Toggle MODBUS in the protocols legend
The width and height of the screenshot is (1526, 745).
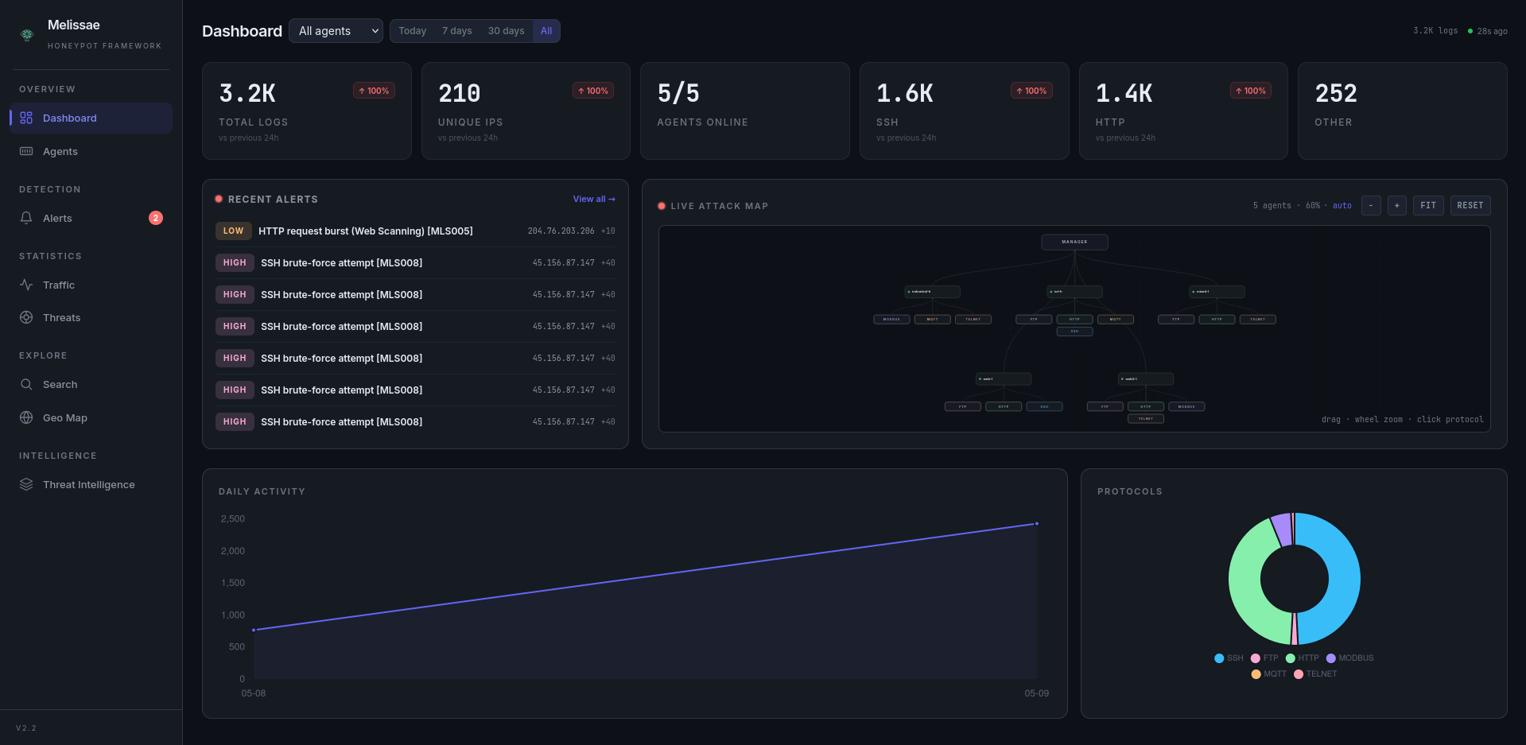coord(1350,658)
